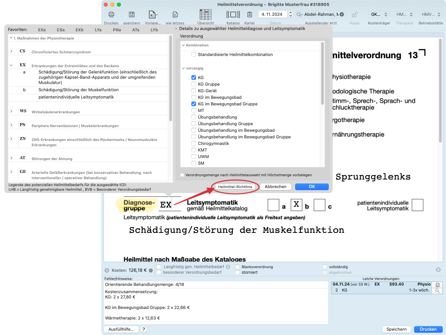
Task: Click the date field 4.11.2024
Action: click(x=273, y=14)
